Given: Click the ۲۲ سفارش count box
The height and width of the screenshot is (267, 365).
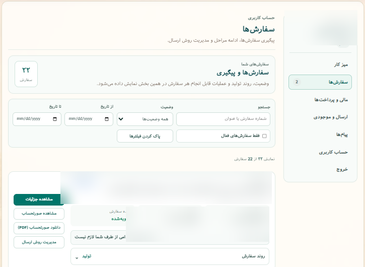Looking at the screenshot, I should pos(26,74).
